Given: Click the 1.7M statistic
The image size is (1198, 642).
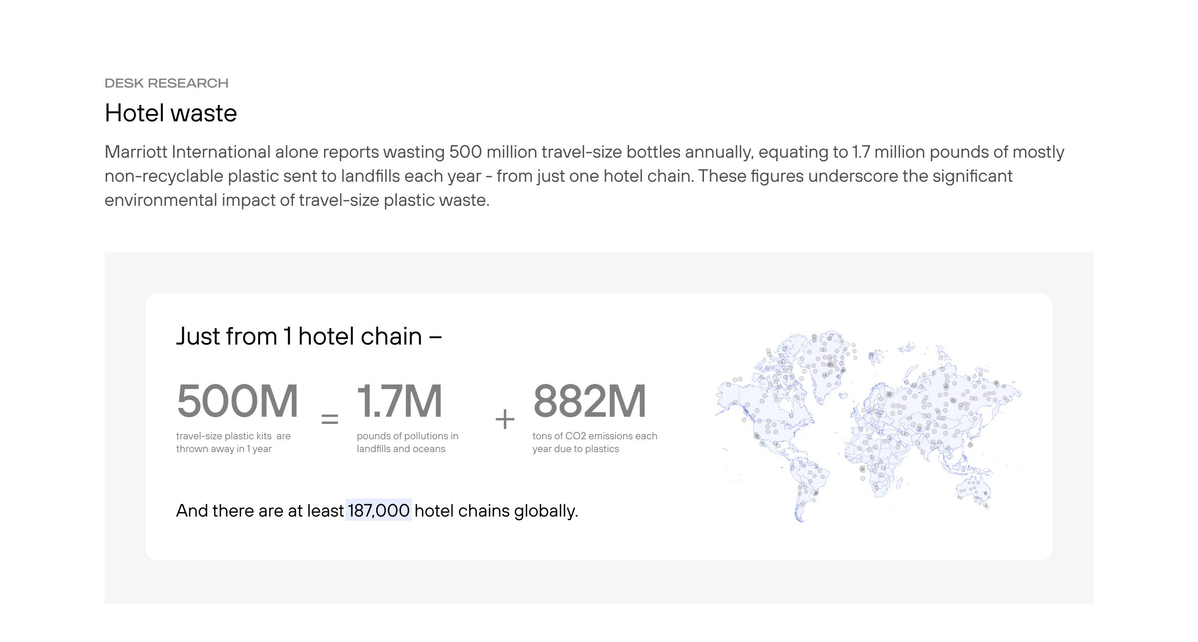Looking at the screenshot, I should [x=399, y=401].
